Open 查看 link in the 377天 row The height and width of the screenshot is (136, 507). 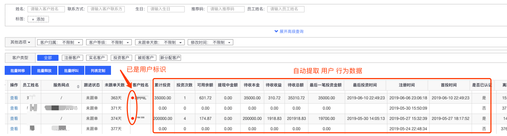pos(14,128)
